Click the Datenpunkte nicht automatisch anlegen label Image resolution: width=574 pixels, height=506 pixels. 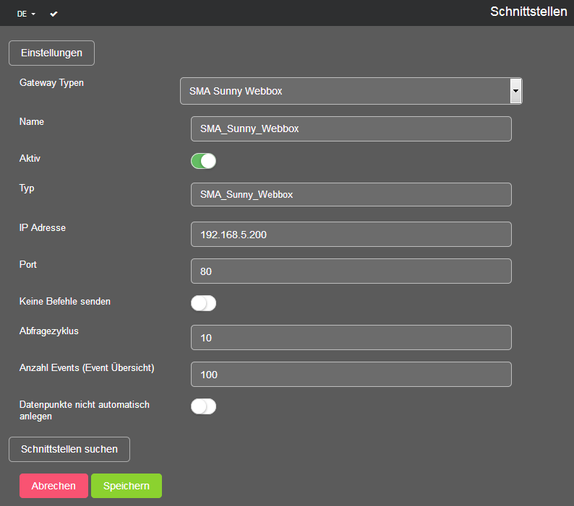point(85,410)
